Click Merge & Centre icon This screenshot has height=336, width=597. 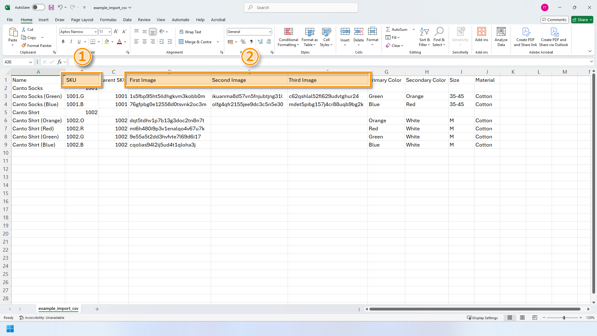[x=181, y=42]
